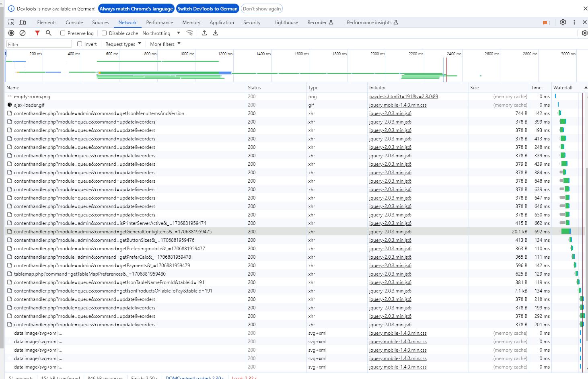Tick the Invert filter checkbox
Viewport: 588px width, 379px height.
point(80,44)
